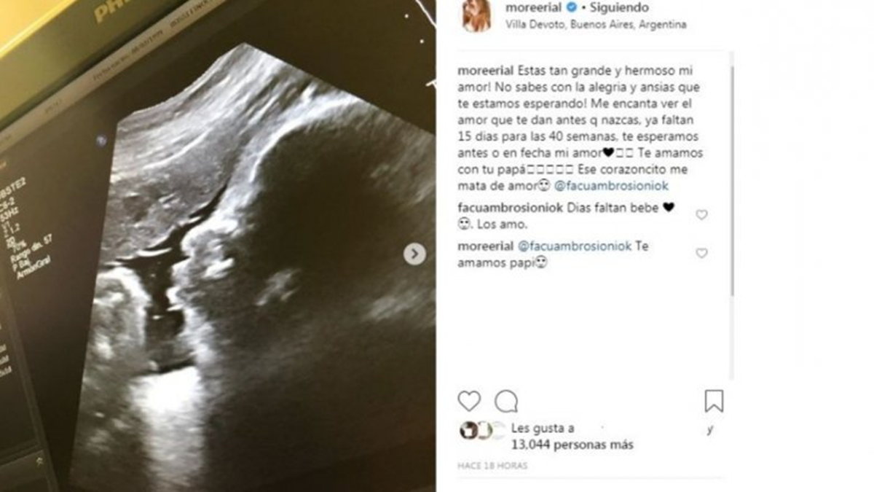Click the ultrasound photo
Viewport: 874px width, 492px height.
(218, 246)
